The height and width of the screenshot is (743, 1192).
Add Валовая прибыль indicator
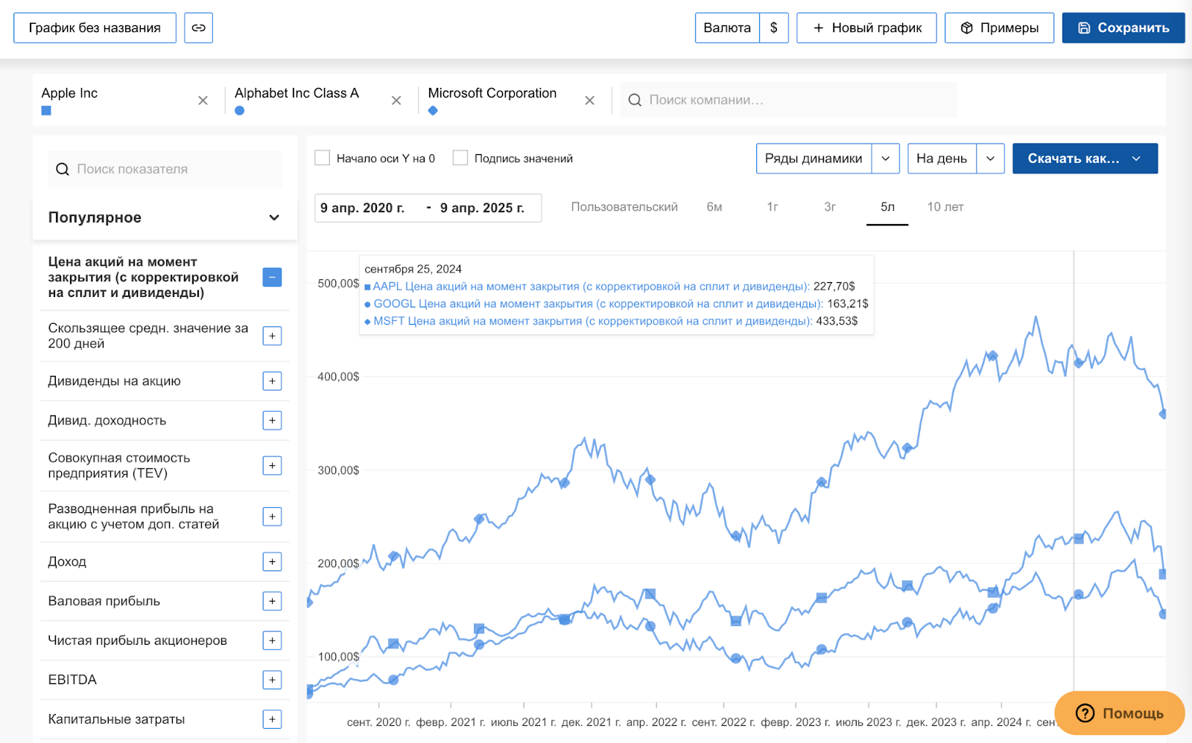coord(272,601)
